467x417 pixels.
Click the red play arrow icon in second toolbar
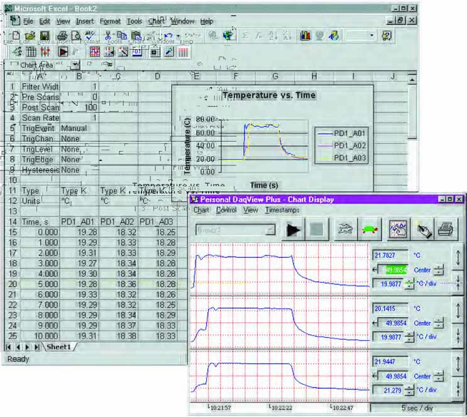pyautogui.click(x=63, y=52)
